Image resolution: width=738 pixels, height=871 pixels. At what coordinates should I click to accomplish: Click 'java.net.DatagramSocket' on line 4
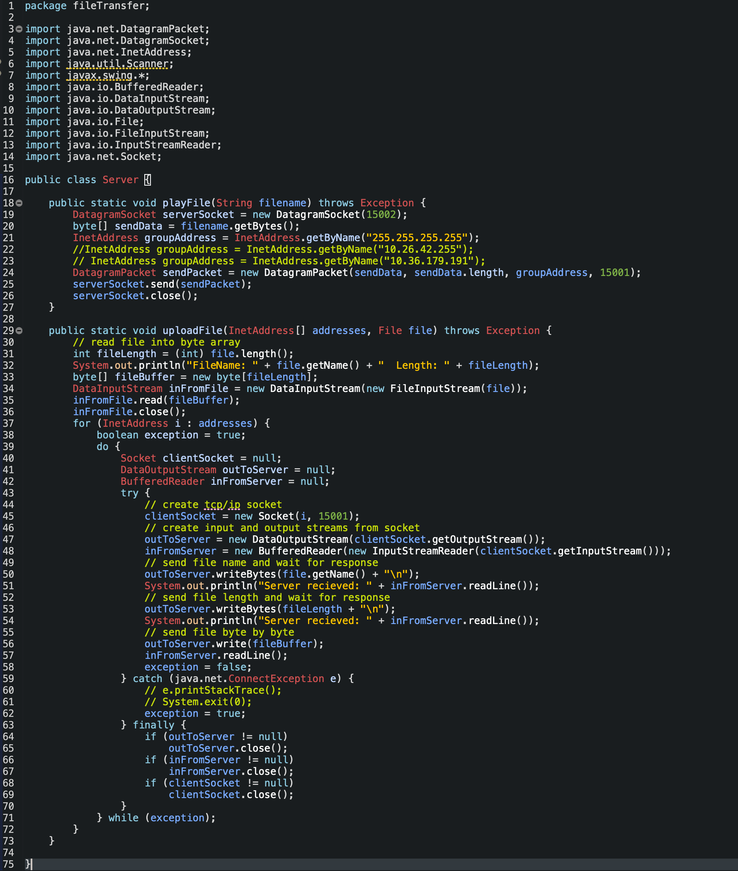[x=135, y=41]
